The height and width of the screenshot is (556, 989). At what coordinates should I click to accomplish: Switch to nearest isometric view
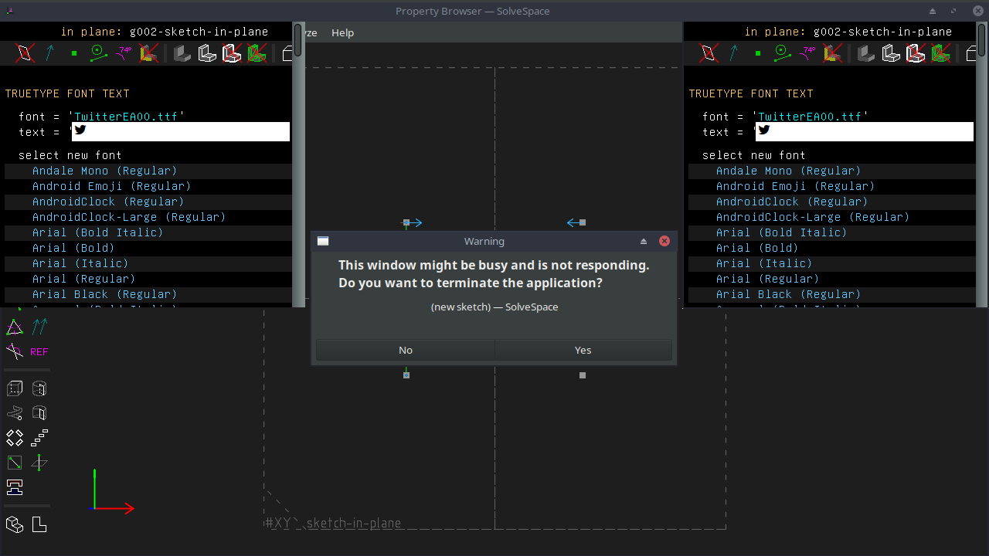click(15, 525)
